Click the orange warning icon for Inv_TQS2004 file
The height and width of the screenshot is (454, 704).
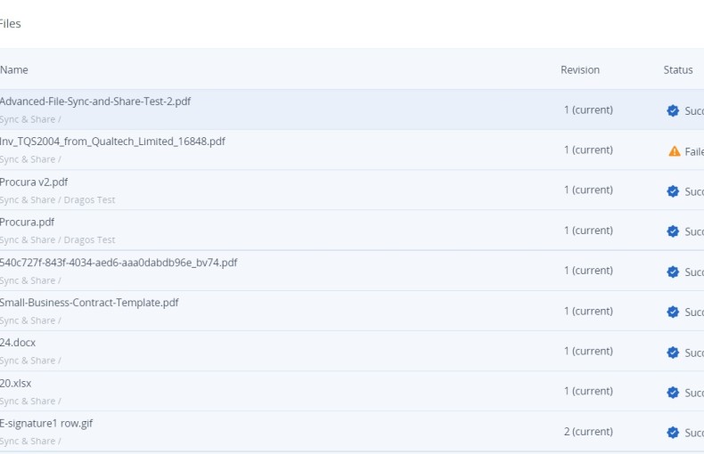coord(674,151)
